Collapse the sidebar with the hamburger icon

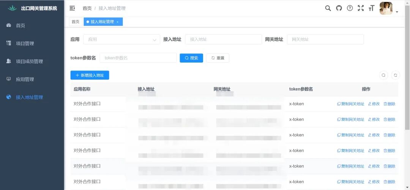[72, 8]
